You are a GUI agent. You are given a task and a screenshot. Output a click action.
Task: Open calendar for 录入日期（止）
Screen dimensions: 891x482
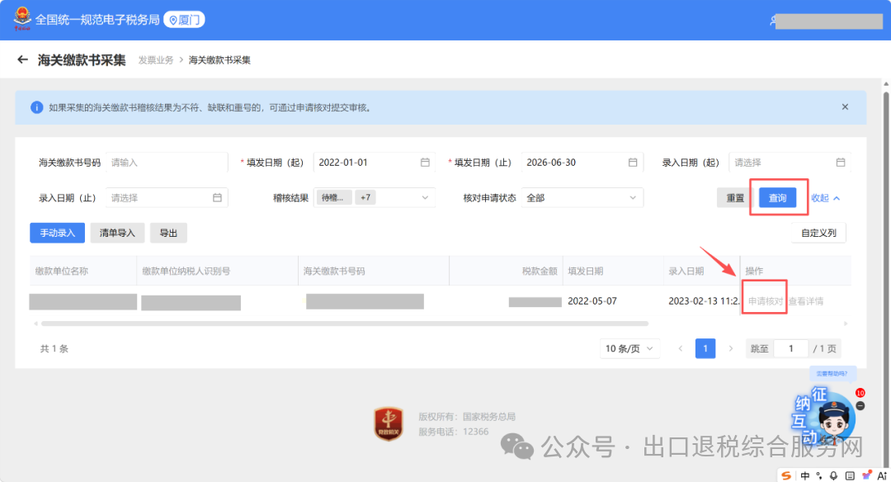pos(217,198)
